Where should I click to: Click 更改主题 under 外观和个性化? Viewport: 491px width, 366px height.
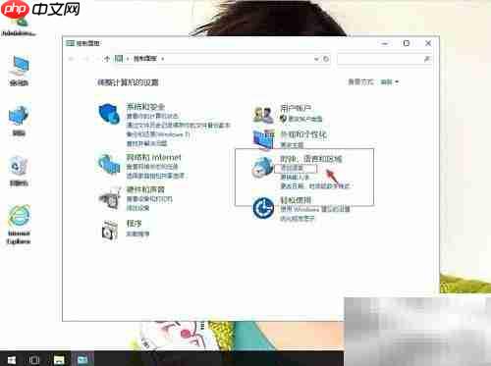tap(292, 144)
